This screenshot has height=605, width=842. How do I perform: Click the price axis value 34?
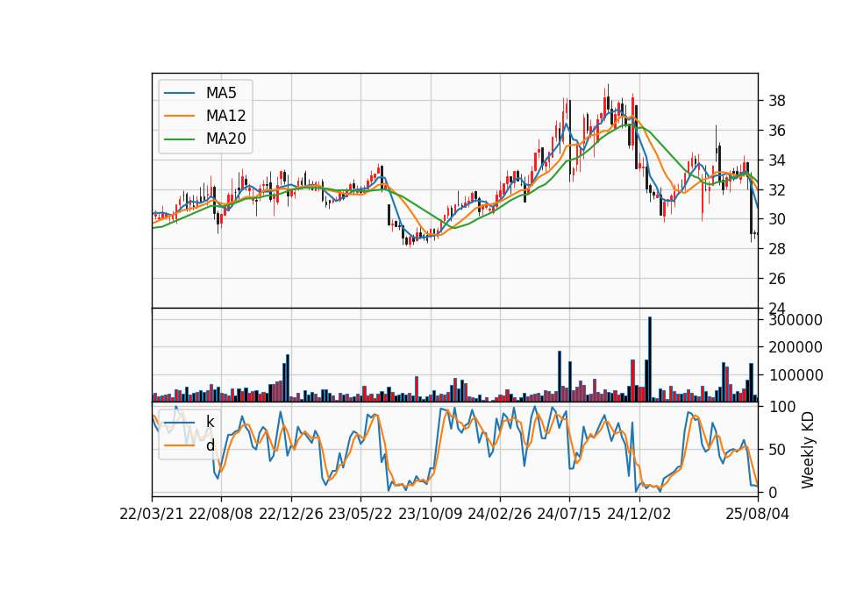coord(777,160)
